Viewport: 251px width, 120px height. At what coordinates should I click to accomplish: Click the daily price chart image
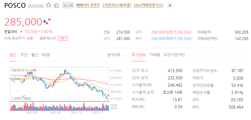point(60,84)
